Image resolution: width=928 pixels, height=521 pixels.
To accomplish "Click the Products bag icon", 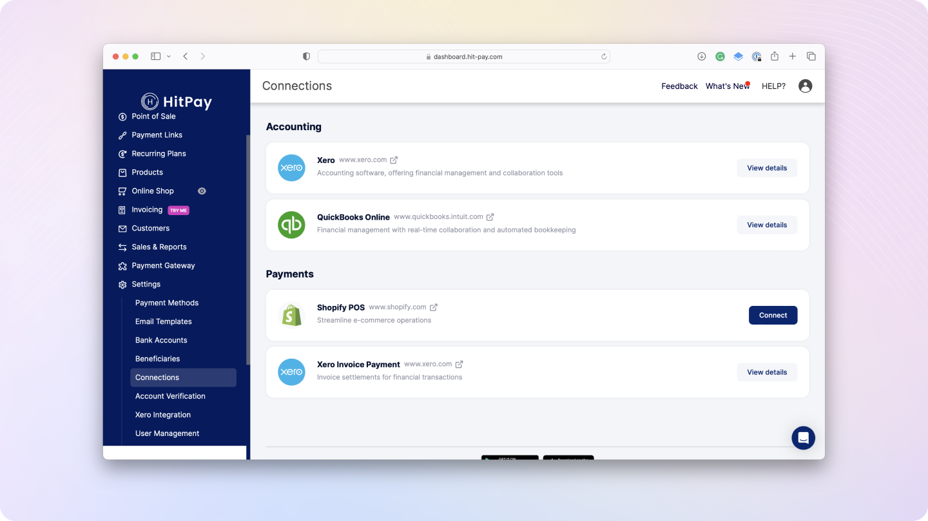I will (x=122, y=173).
